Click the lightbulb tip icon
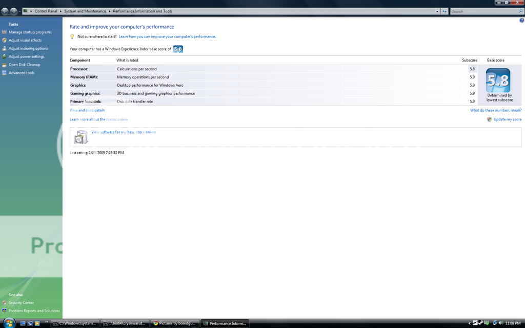 click(x=72, y=36)
